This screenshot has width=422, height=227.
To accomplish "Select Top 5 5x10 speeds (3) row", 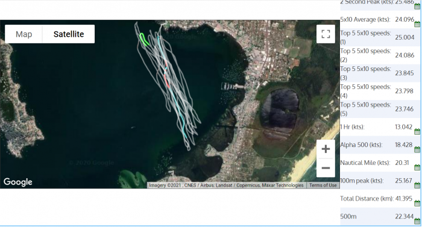I will point(380,73).
